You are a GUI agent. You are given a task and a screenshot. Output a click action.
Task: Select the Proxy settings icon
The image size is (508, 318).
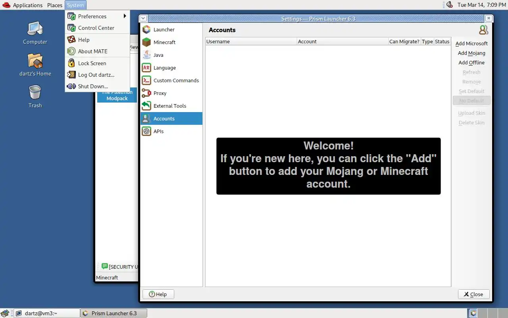click(x=146, y=93)
